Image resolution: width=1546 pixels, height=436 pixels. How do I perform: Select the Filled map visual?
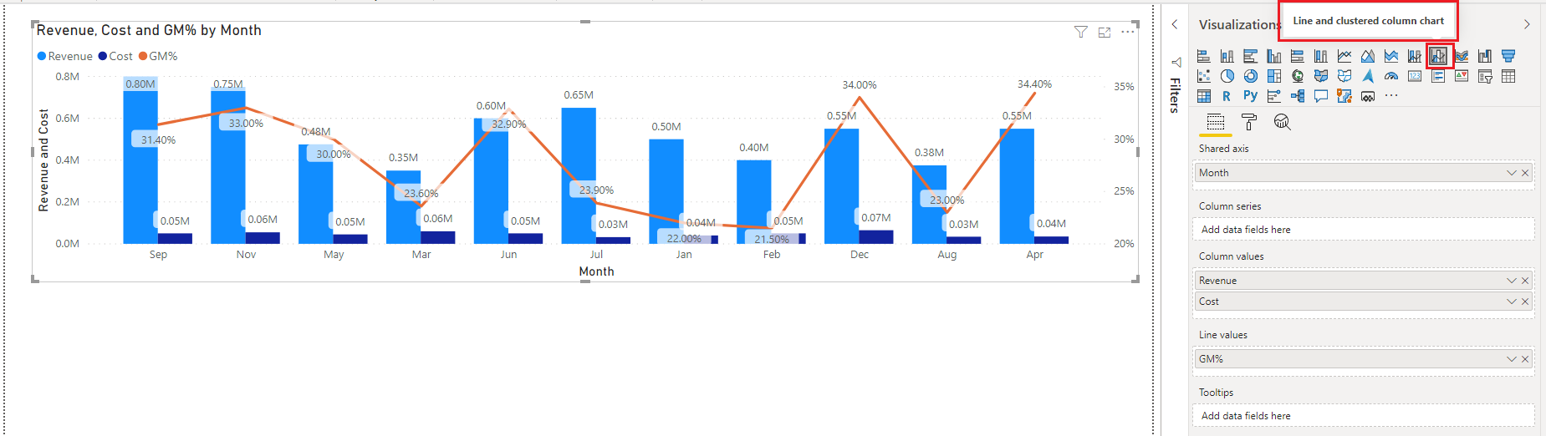[1320, 76]
